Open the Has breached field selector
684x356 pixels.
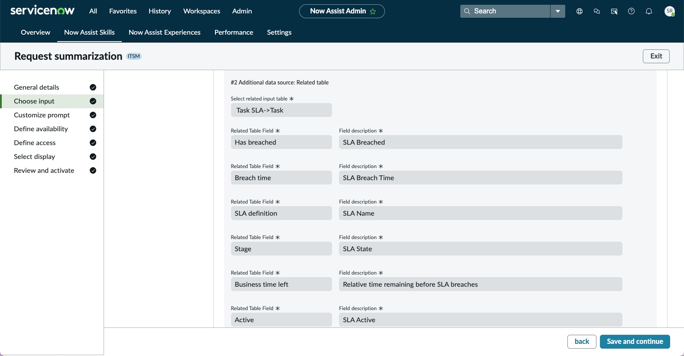[x=281, y=142]
